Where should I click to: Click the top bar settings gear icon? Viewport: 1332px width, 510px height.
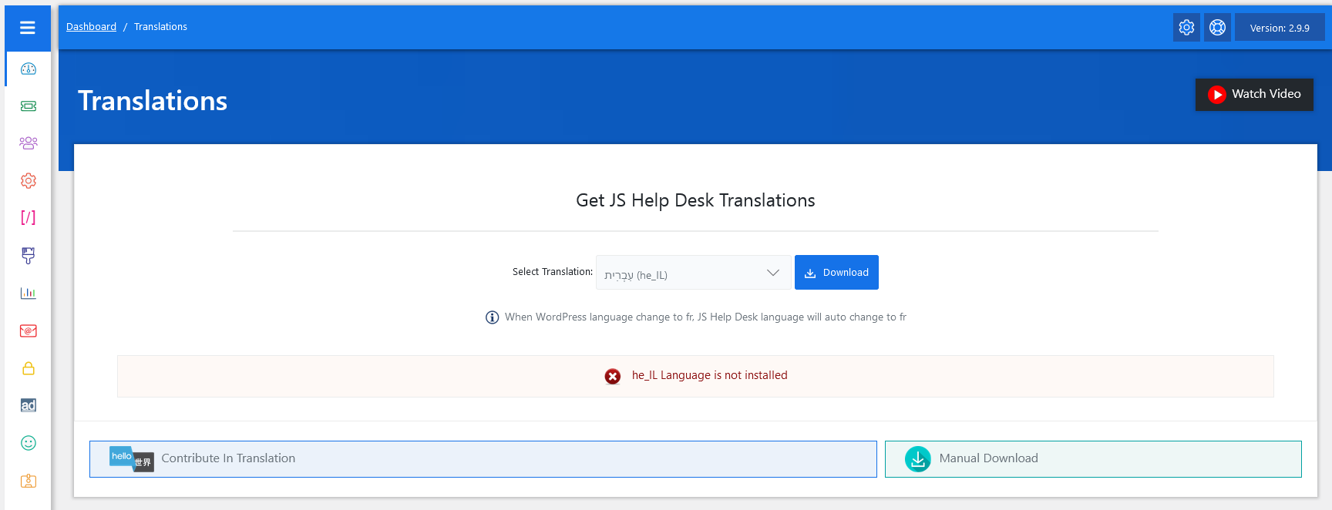click(1186, 28)
